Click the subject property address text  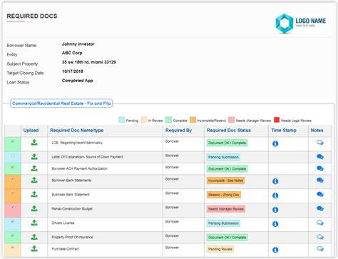tap(89, 62)
